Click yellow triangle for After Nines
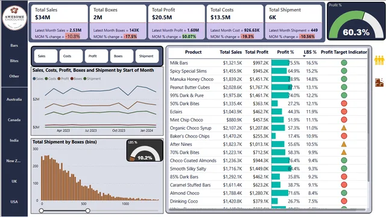This screenshot has height=217, width=386. [344, 144]
